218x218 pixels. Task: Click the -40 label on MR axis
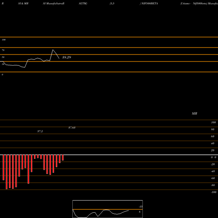point(213,171)
